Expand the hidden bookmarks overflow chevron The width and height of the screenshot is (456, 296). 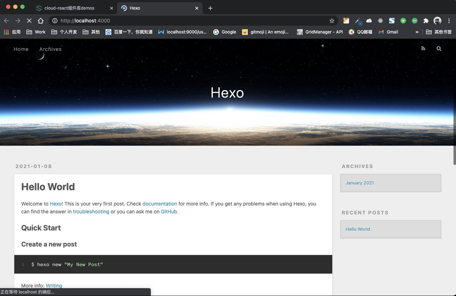pyautogui.click(x=417, y=32)
